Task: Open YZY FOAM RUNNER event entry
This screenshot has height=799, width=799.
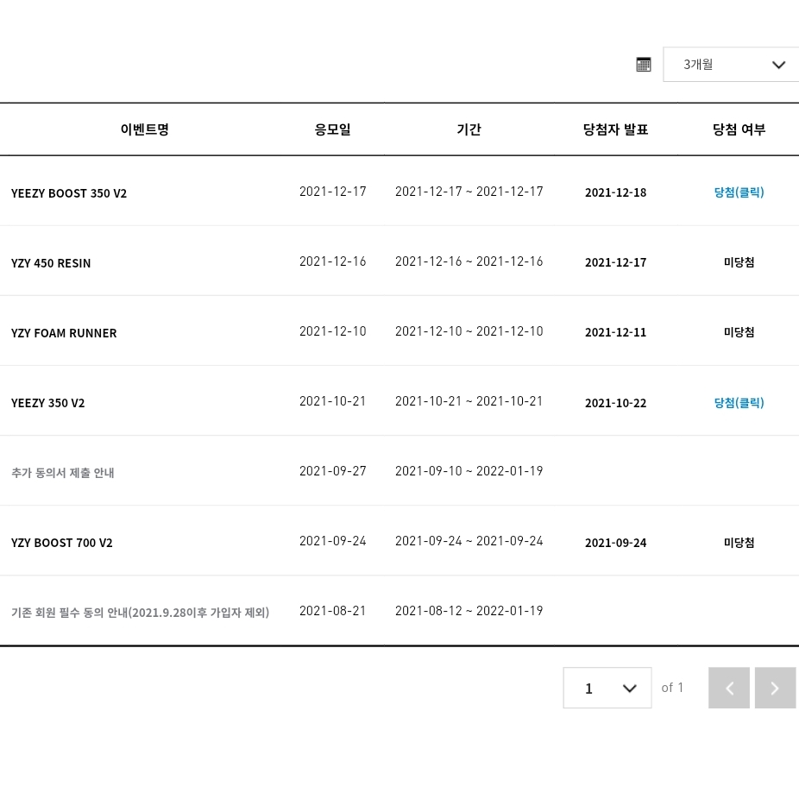Action: coord(64,333)
